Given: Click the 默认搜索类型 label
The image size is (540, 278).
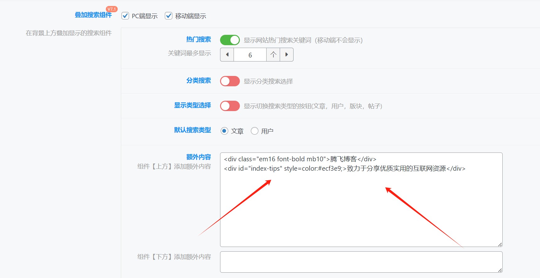Looking at the screenshot, I should 192,130.
